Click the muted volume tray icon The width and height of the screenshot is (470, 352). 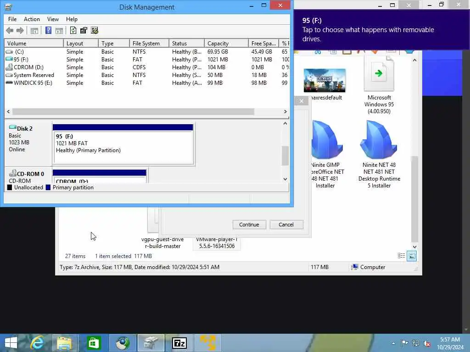[426, 343]
